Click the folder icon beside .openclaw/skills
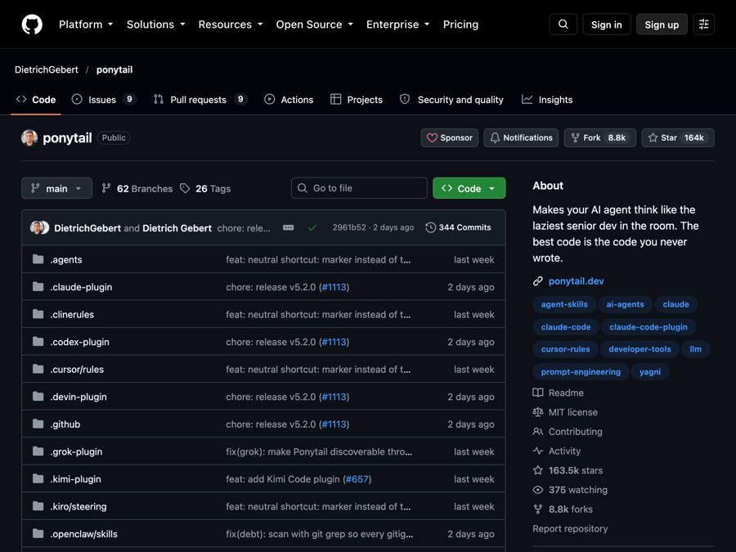Viewport: 736px width, 552px height. (38, 534)
